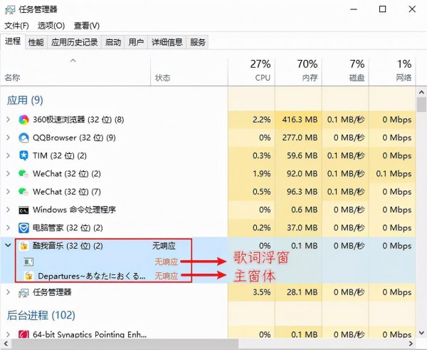
Task: Switch to the 进程 tab
Action: tap(13, 41)
